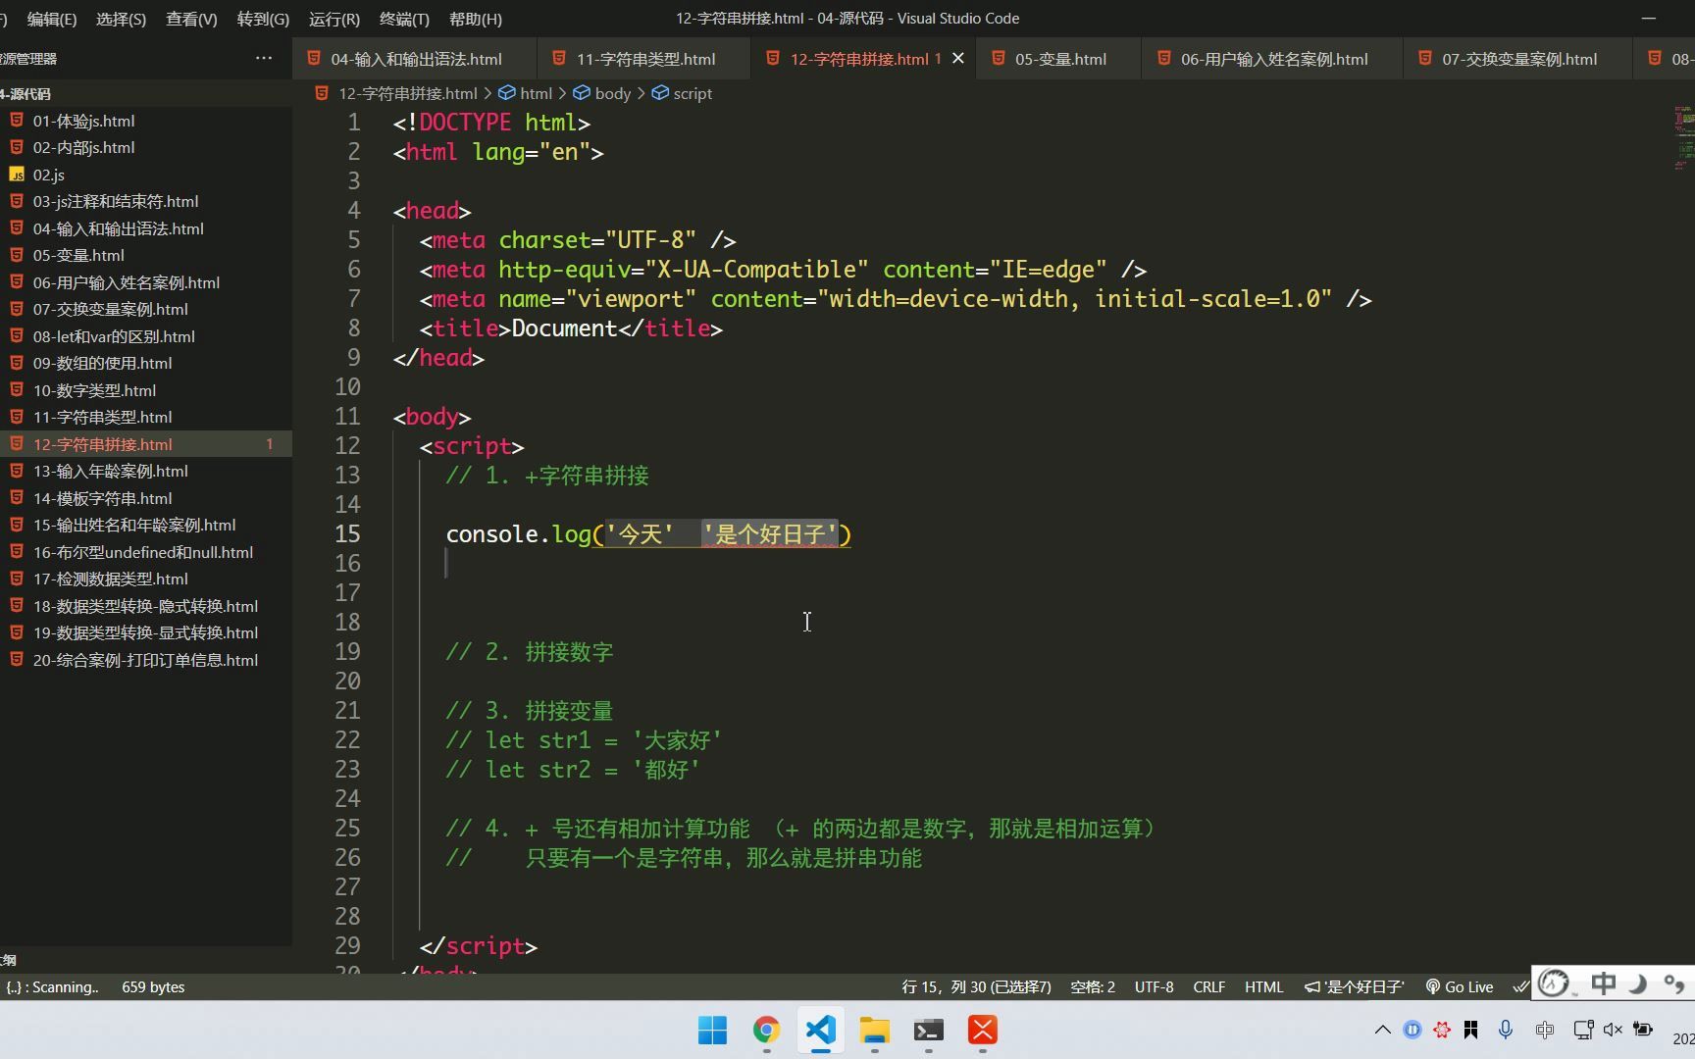Open the 转到(G) menu
Image resolution: width=1695 pixels, height=1059 pixels.
(263, 19)
